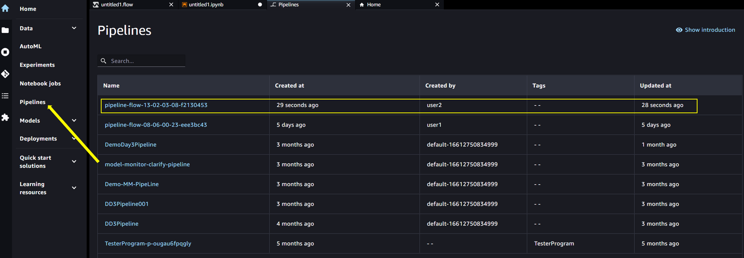The image size is (744, 258).
Task: Open TesterProgram-p-ougau6fpqgly link
Action: [x=148, y=244]
